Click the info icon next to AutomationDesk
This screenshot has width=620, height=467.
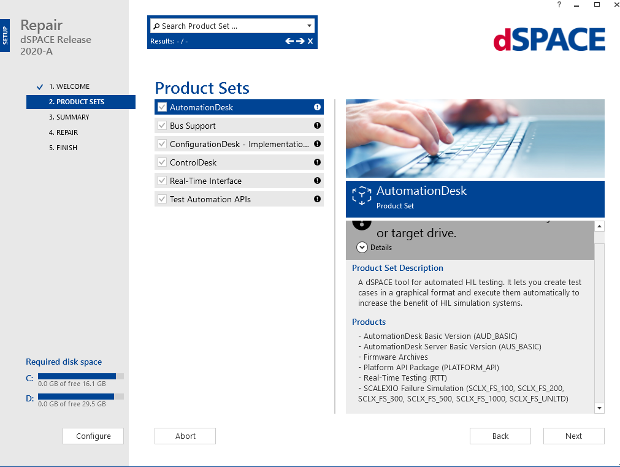(x=317, y=107)
